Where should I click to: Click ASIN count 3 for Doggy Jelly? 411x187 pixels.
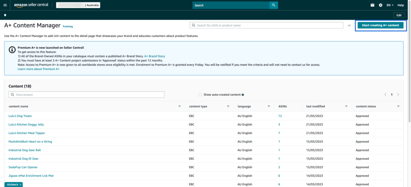(279, 125)
